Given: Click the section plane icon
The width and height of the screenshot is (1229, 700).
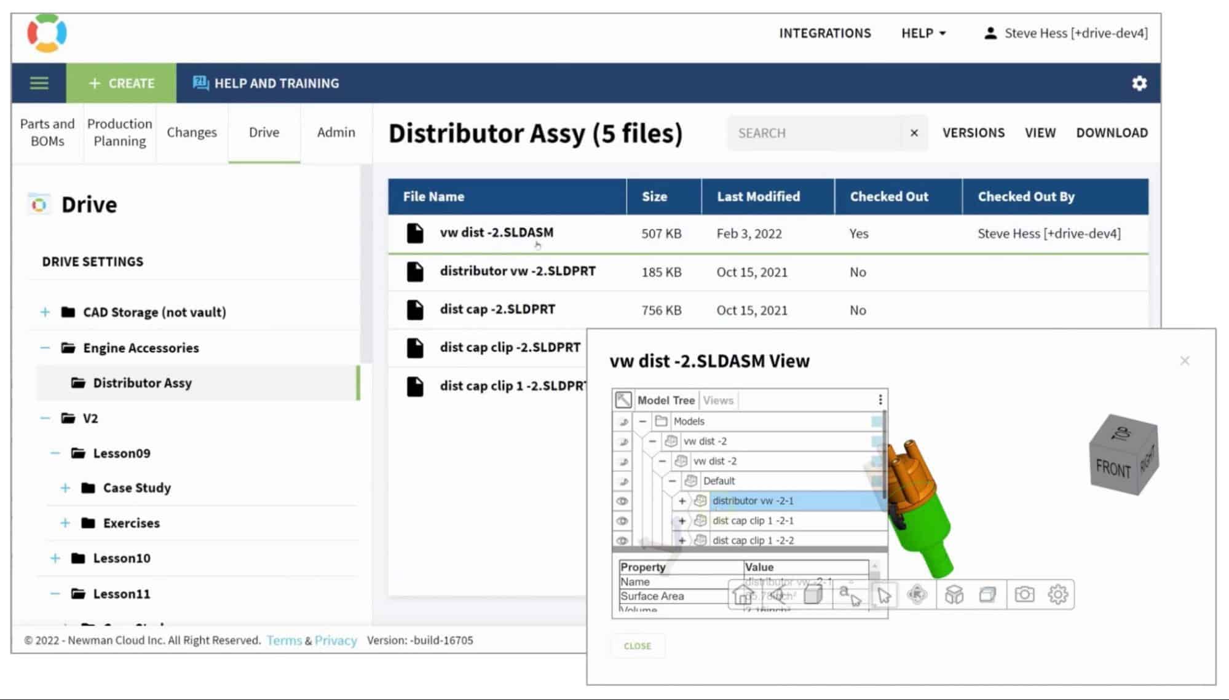Looking at the screenshot, I should tap(987, 594).
